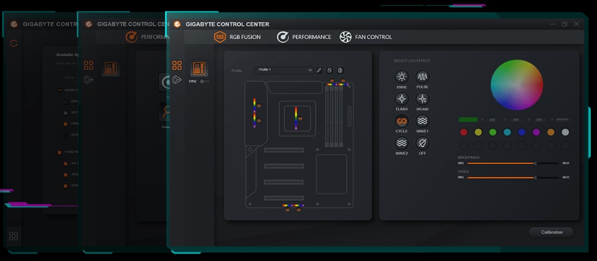
Task: Turn LEDs off with the Off icon
Action: pos(423,143)
